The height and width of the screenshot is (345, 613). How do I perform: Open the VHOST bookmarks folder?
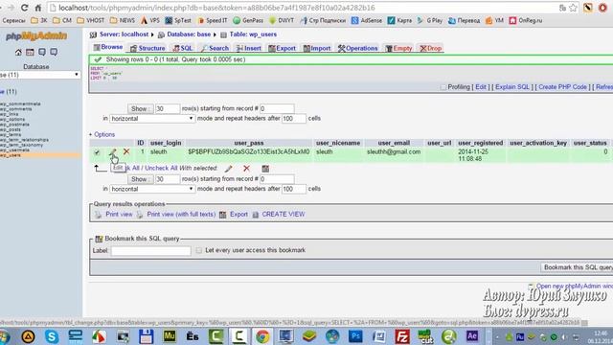91,20
